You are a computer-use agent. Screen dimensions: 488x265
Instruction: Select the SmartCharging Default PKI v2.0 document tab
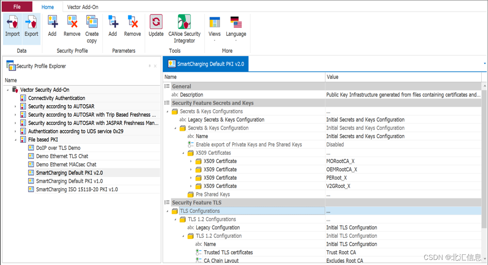(206, 64)
